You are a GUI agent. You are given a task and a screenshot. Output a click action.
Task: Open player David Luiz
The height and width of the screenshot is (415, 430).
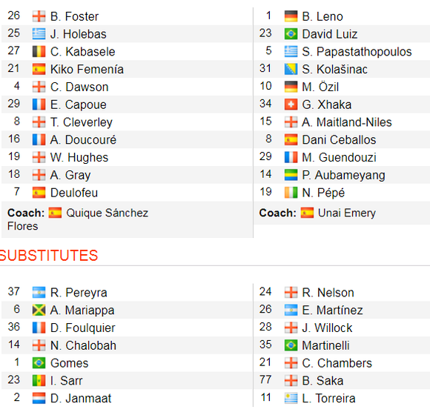click(x=330, y=34)
